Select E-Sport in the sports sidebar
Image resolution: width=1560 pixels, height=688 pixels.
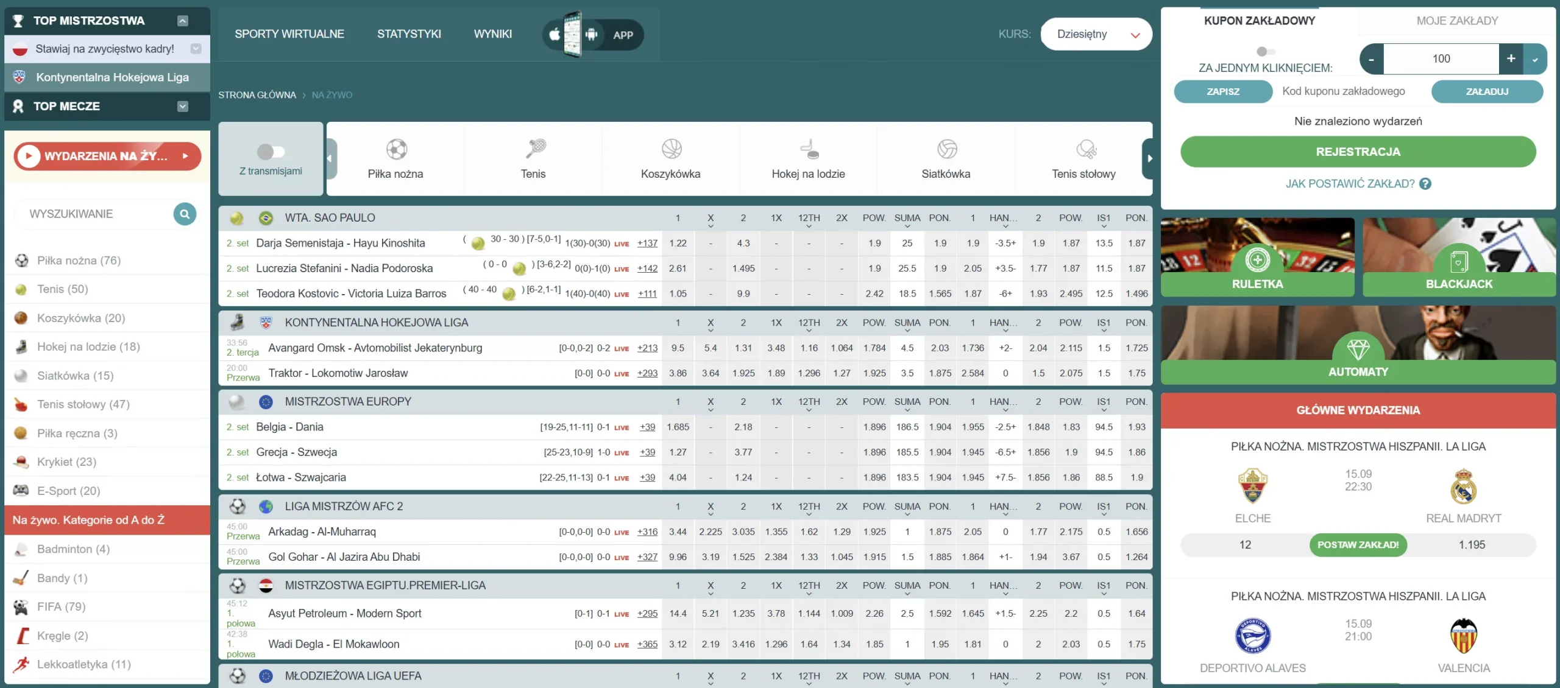point(69,491)
